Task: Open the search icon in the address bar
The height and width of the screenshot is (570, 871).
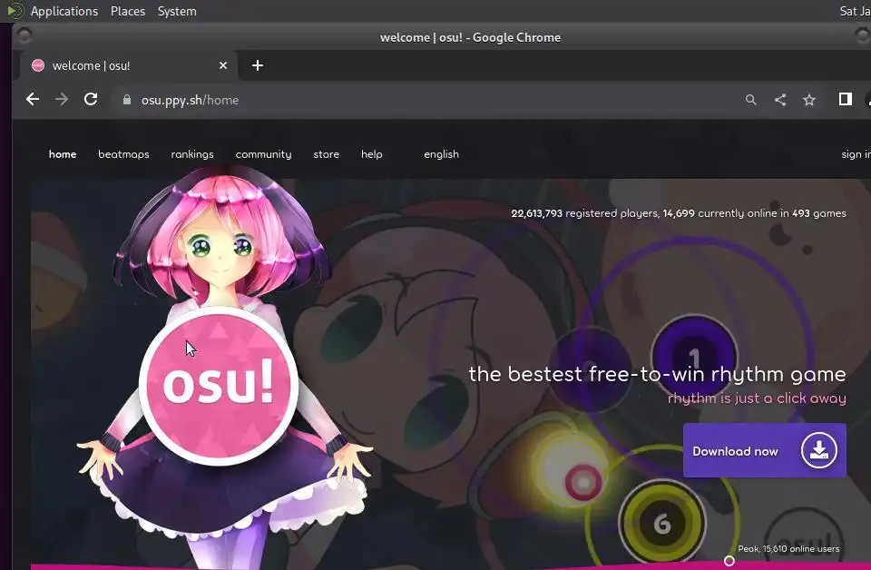Action: (750, 100)
